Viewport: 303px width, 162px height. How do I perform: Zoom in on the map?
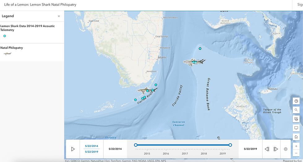pyautogui.click(x=296, y=146)
